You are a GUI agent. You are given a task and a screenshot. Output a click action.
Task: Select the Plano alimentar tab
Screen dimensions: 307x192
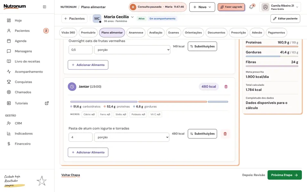point(112,33)
